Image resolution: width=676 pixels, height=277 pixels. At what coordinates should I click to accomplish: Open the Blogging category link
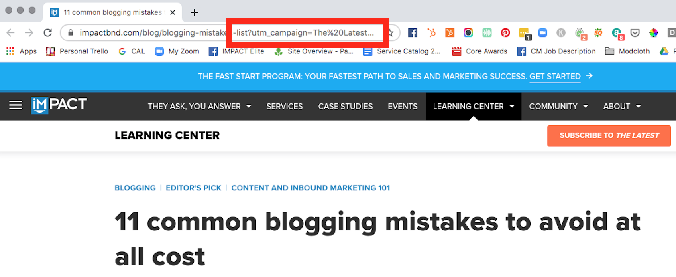[x=135, y=188]
